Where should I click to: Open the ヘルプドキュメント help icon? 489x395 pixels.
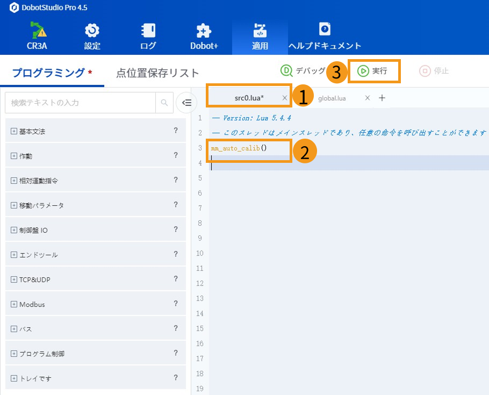[325, 28]
